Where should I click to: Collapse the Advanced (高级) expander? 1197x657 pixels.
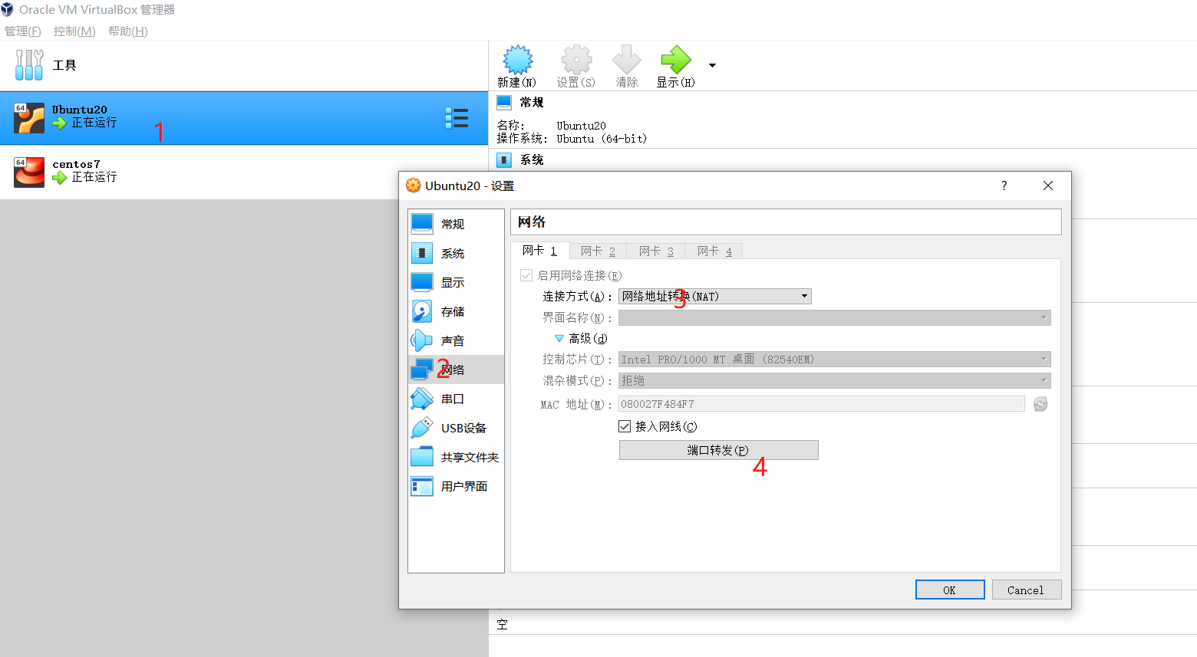click(x=559, y=338)
